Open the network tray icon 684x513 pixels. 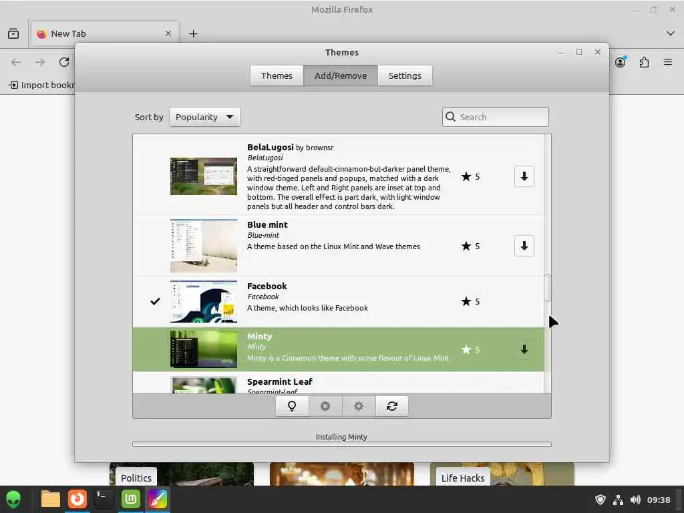618,500
